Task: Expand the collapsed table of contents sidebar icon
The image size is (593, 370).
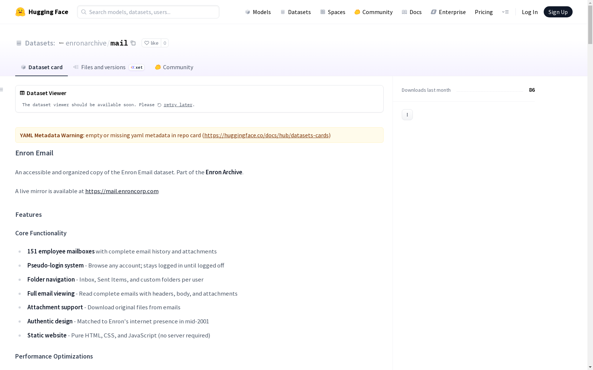Action: [2, 90]
